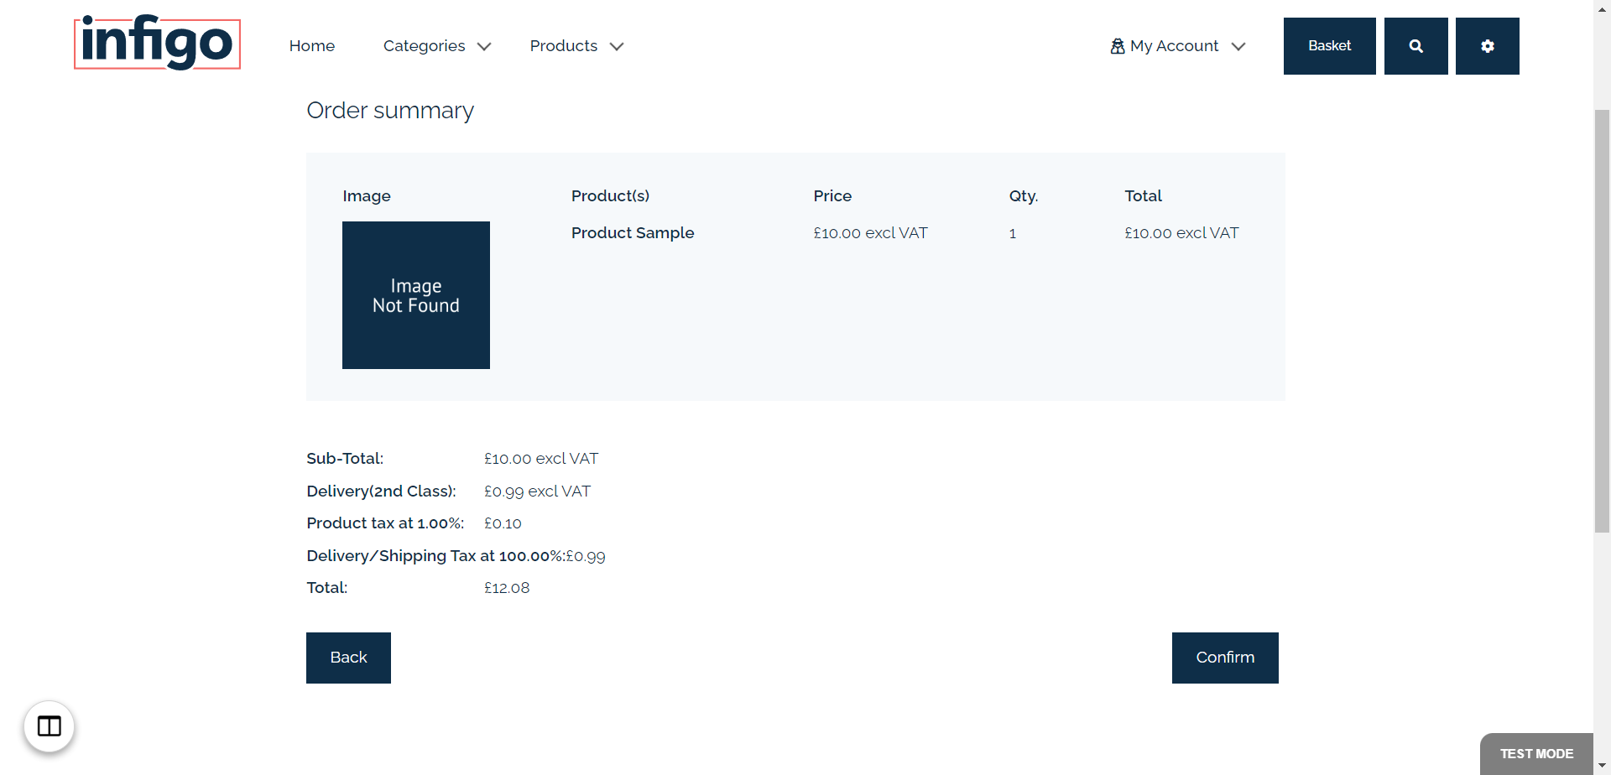Screen dimensions: 1611x775
Task: Open the My Account menu
Action: (x=1178, y=46)
